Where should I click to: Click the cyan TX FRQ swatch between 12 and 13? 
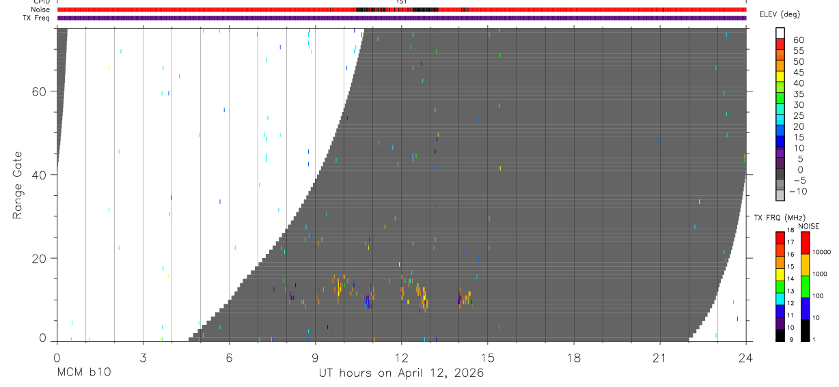click(780, 298)
